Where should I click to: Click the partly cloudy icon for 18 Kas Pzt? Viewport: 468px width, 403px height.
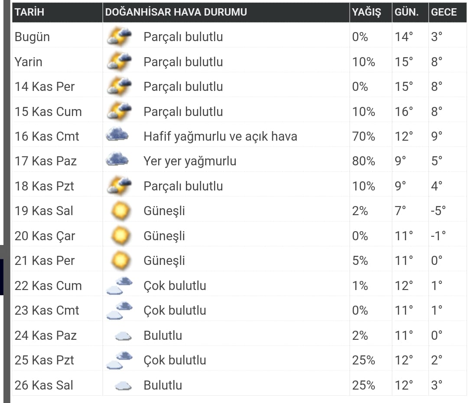click(x=119, y=186)
